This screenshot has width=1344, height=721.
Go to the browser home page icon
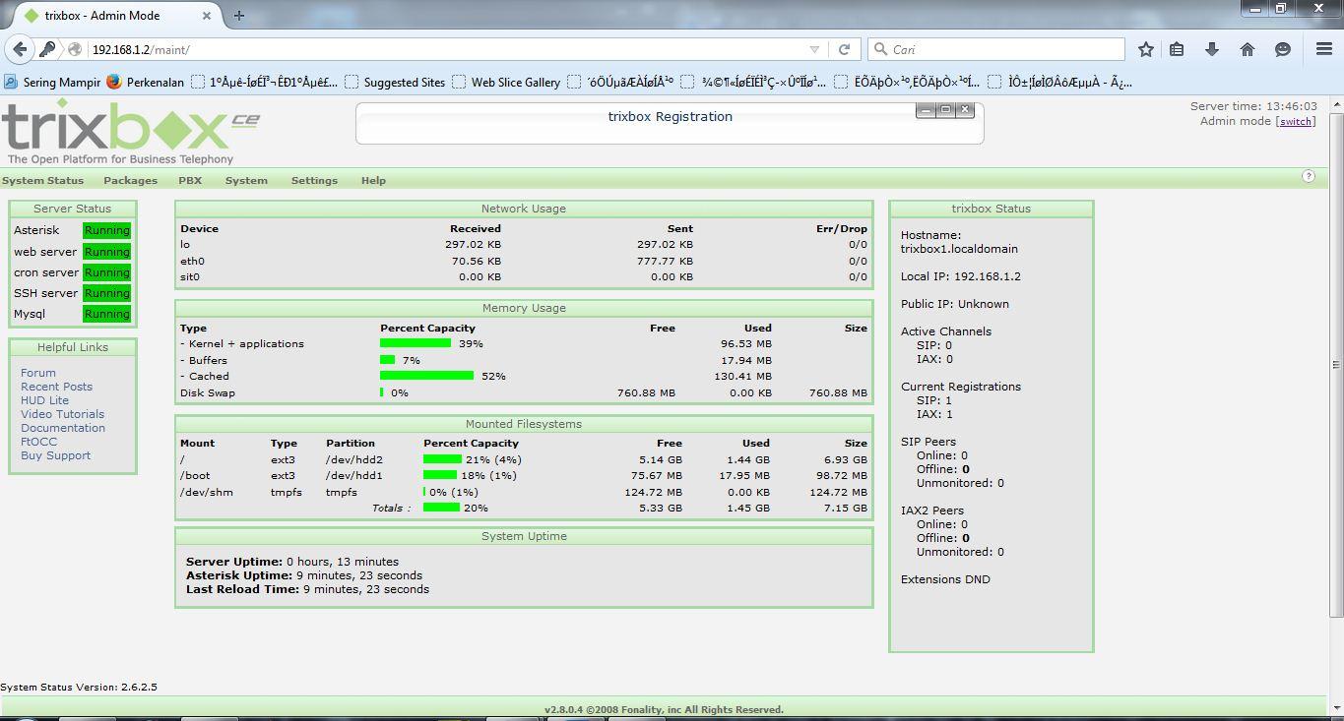1248,49
